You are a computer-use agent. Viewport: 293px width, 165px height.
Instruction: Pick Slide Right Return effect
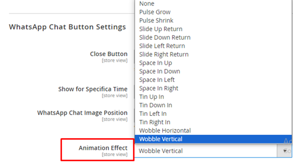pos(213,54)
